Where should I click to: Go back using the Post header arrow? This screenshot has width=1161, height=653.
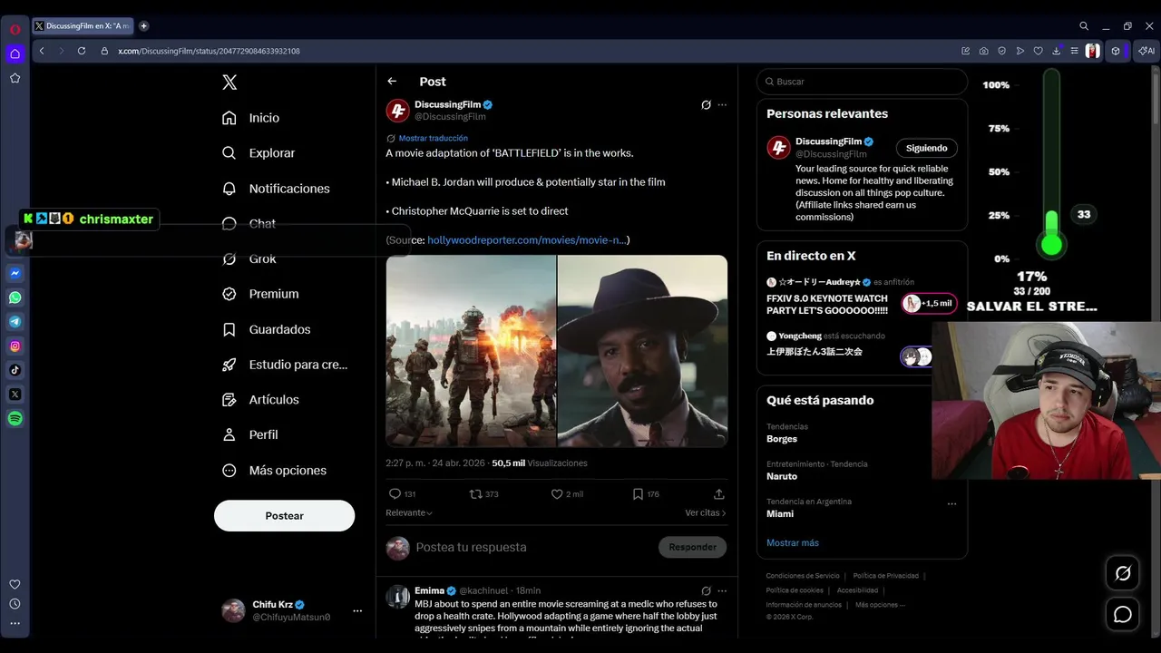pos(392,82)
